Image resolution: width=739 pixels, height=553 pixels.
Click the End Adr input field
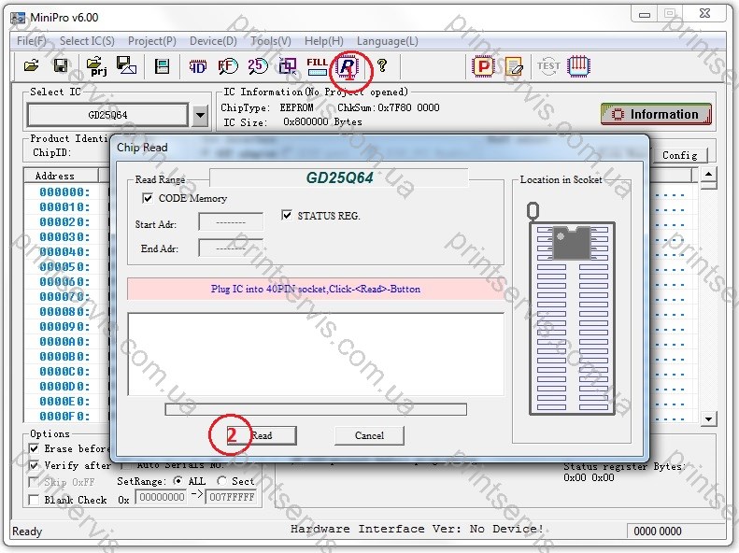click(x=231, y=248)
